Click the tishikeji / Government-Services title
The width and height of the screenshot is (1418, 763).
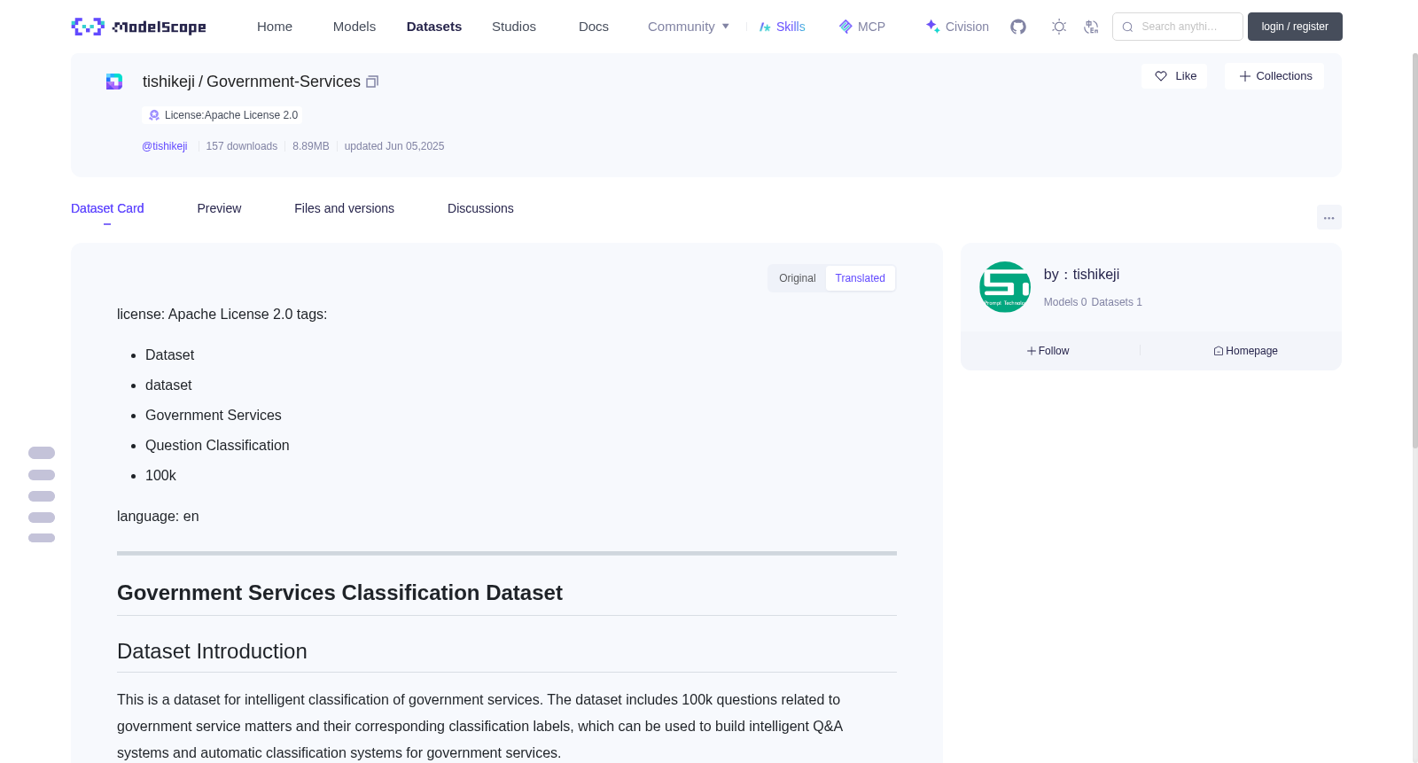pos(252,82)
